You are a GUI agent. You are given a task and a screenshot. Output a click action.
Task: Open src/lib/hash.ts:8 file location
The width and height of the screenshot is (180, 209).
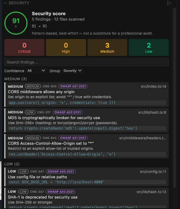pos(152,113)
